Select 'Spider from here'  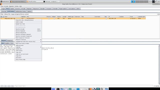[x=28, y=24]
